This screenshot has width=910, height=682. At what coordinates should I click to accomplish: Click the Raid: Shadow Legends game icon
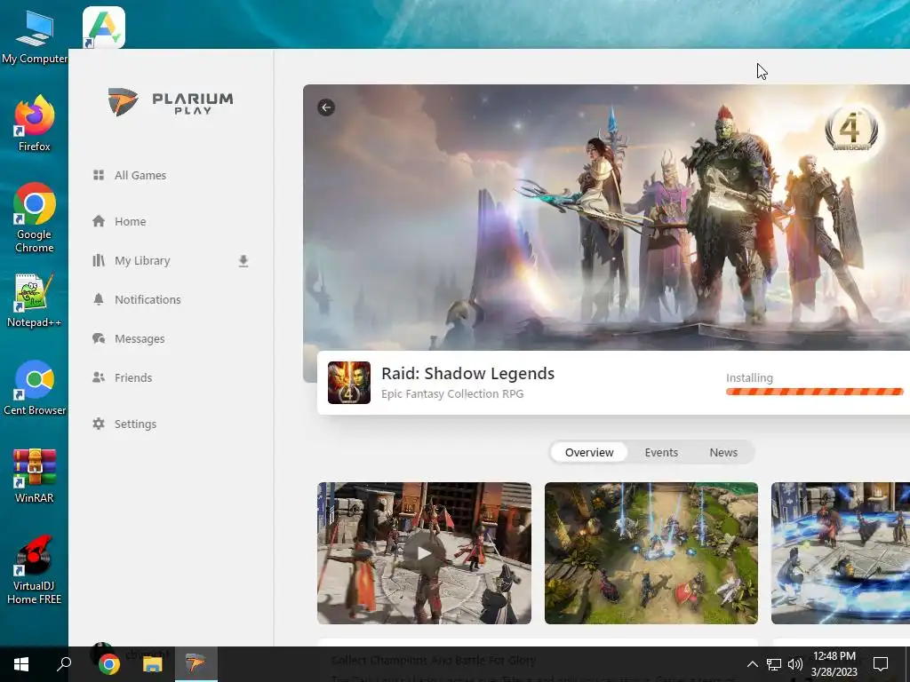coord(348,383)
